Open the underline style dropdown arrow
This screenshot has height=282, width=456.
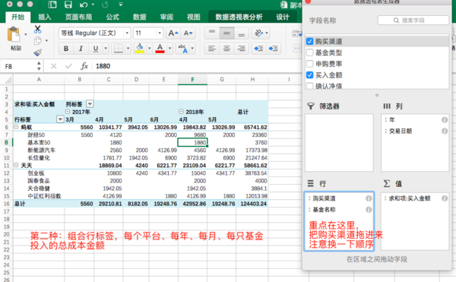pyautogui.click(x=106, y=49)
